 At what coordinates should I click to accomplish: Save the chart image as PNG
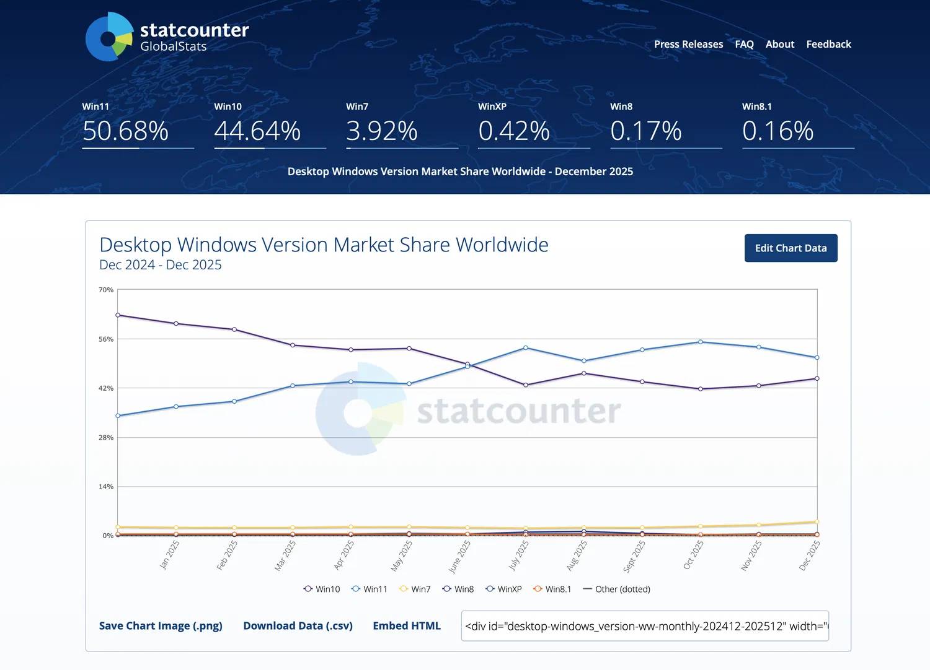coord(161,625)
